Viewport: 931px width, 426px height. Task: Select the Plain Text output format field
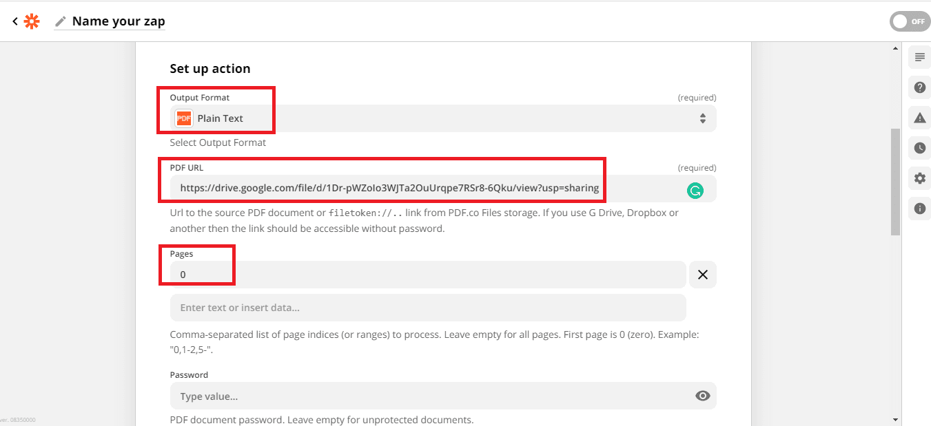point(427,118)
